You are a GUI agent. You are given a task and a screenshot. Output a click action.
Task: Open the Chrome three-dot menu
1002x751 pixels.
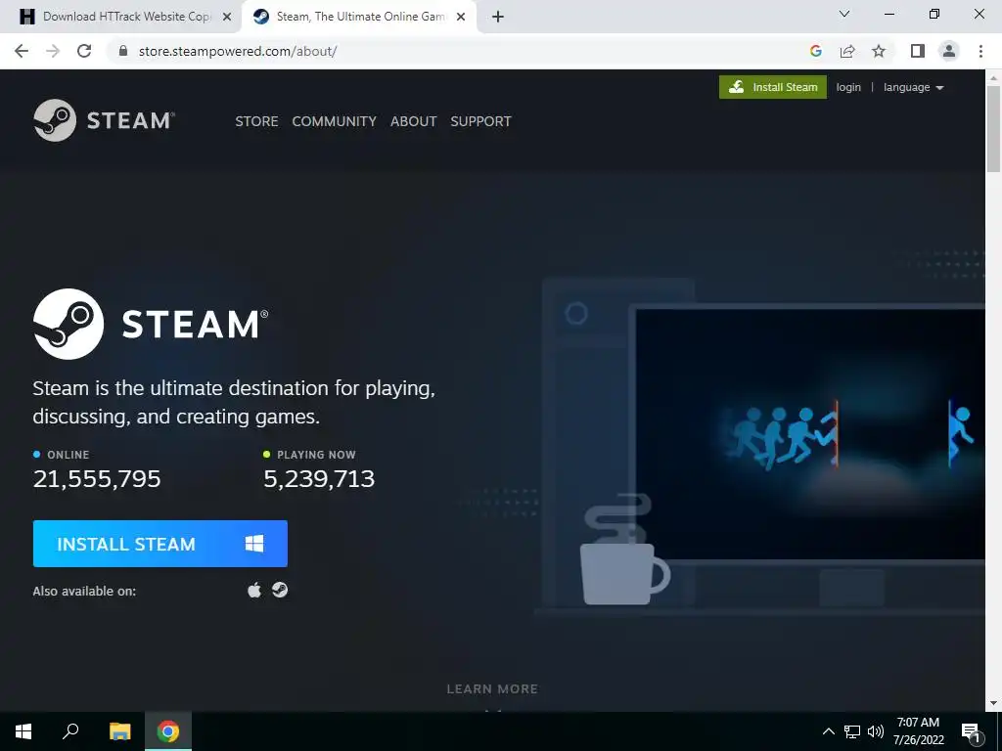pos(980,51)
